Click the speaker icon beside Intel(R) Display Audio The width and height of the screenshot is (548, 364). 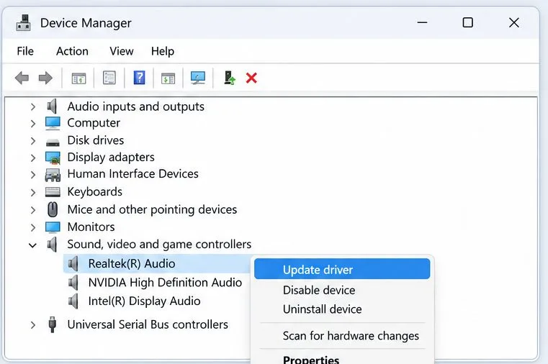coord(73,301)
